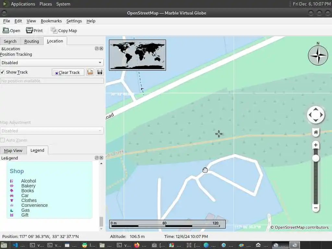Click the Print toolbar button

(34, 30)
